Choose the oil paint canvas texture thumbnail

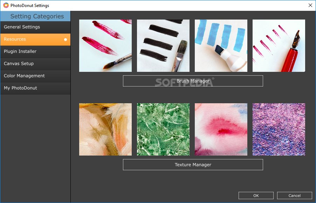pyautogui.click(x=105, y=129)
